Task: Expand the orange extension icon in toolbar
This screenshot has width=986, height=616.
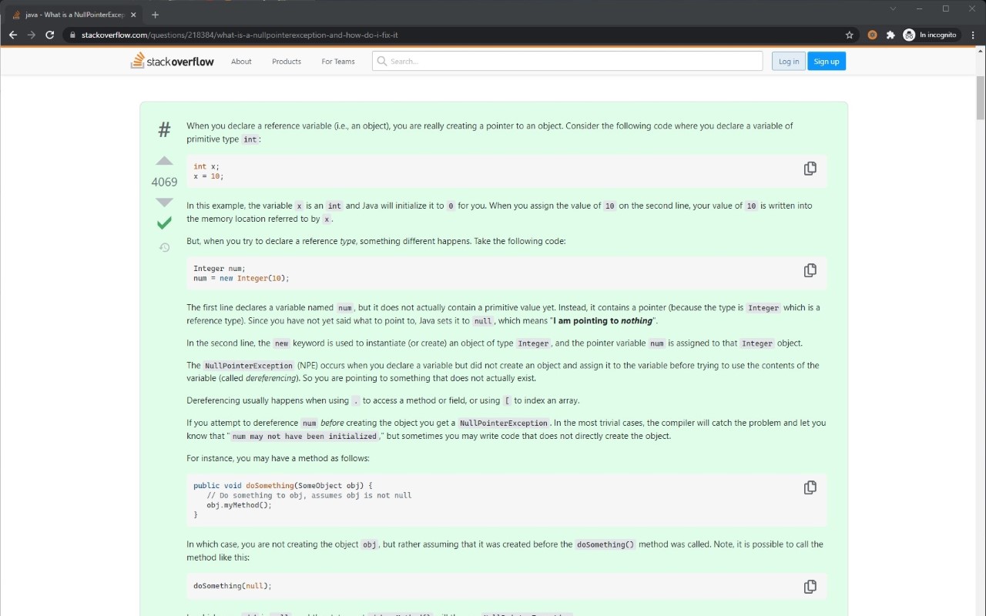Action: click(x=871, y=35)
